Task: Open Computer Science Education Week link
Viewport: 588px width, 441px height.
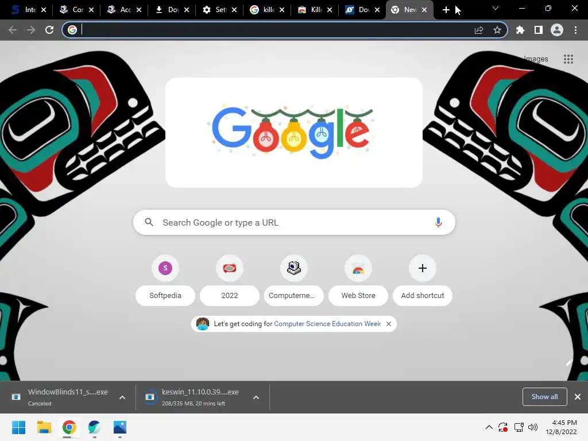Action: (327, 324)
